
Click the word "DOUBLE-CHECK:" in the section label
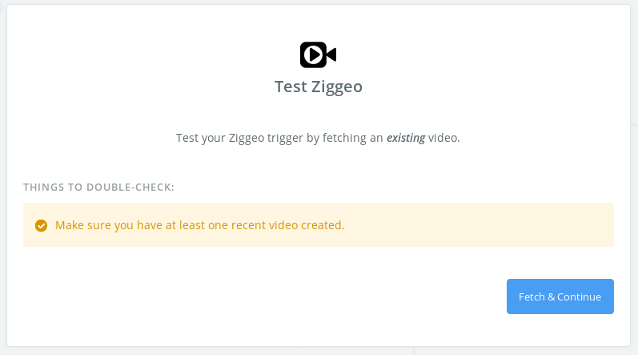(x=130, y=188)
